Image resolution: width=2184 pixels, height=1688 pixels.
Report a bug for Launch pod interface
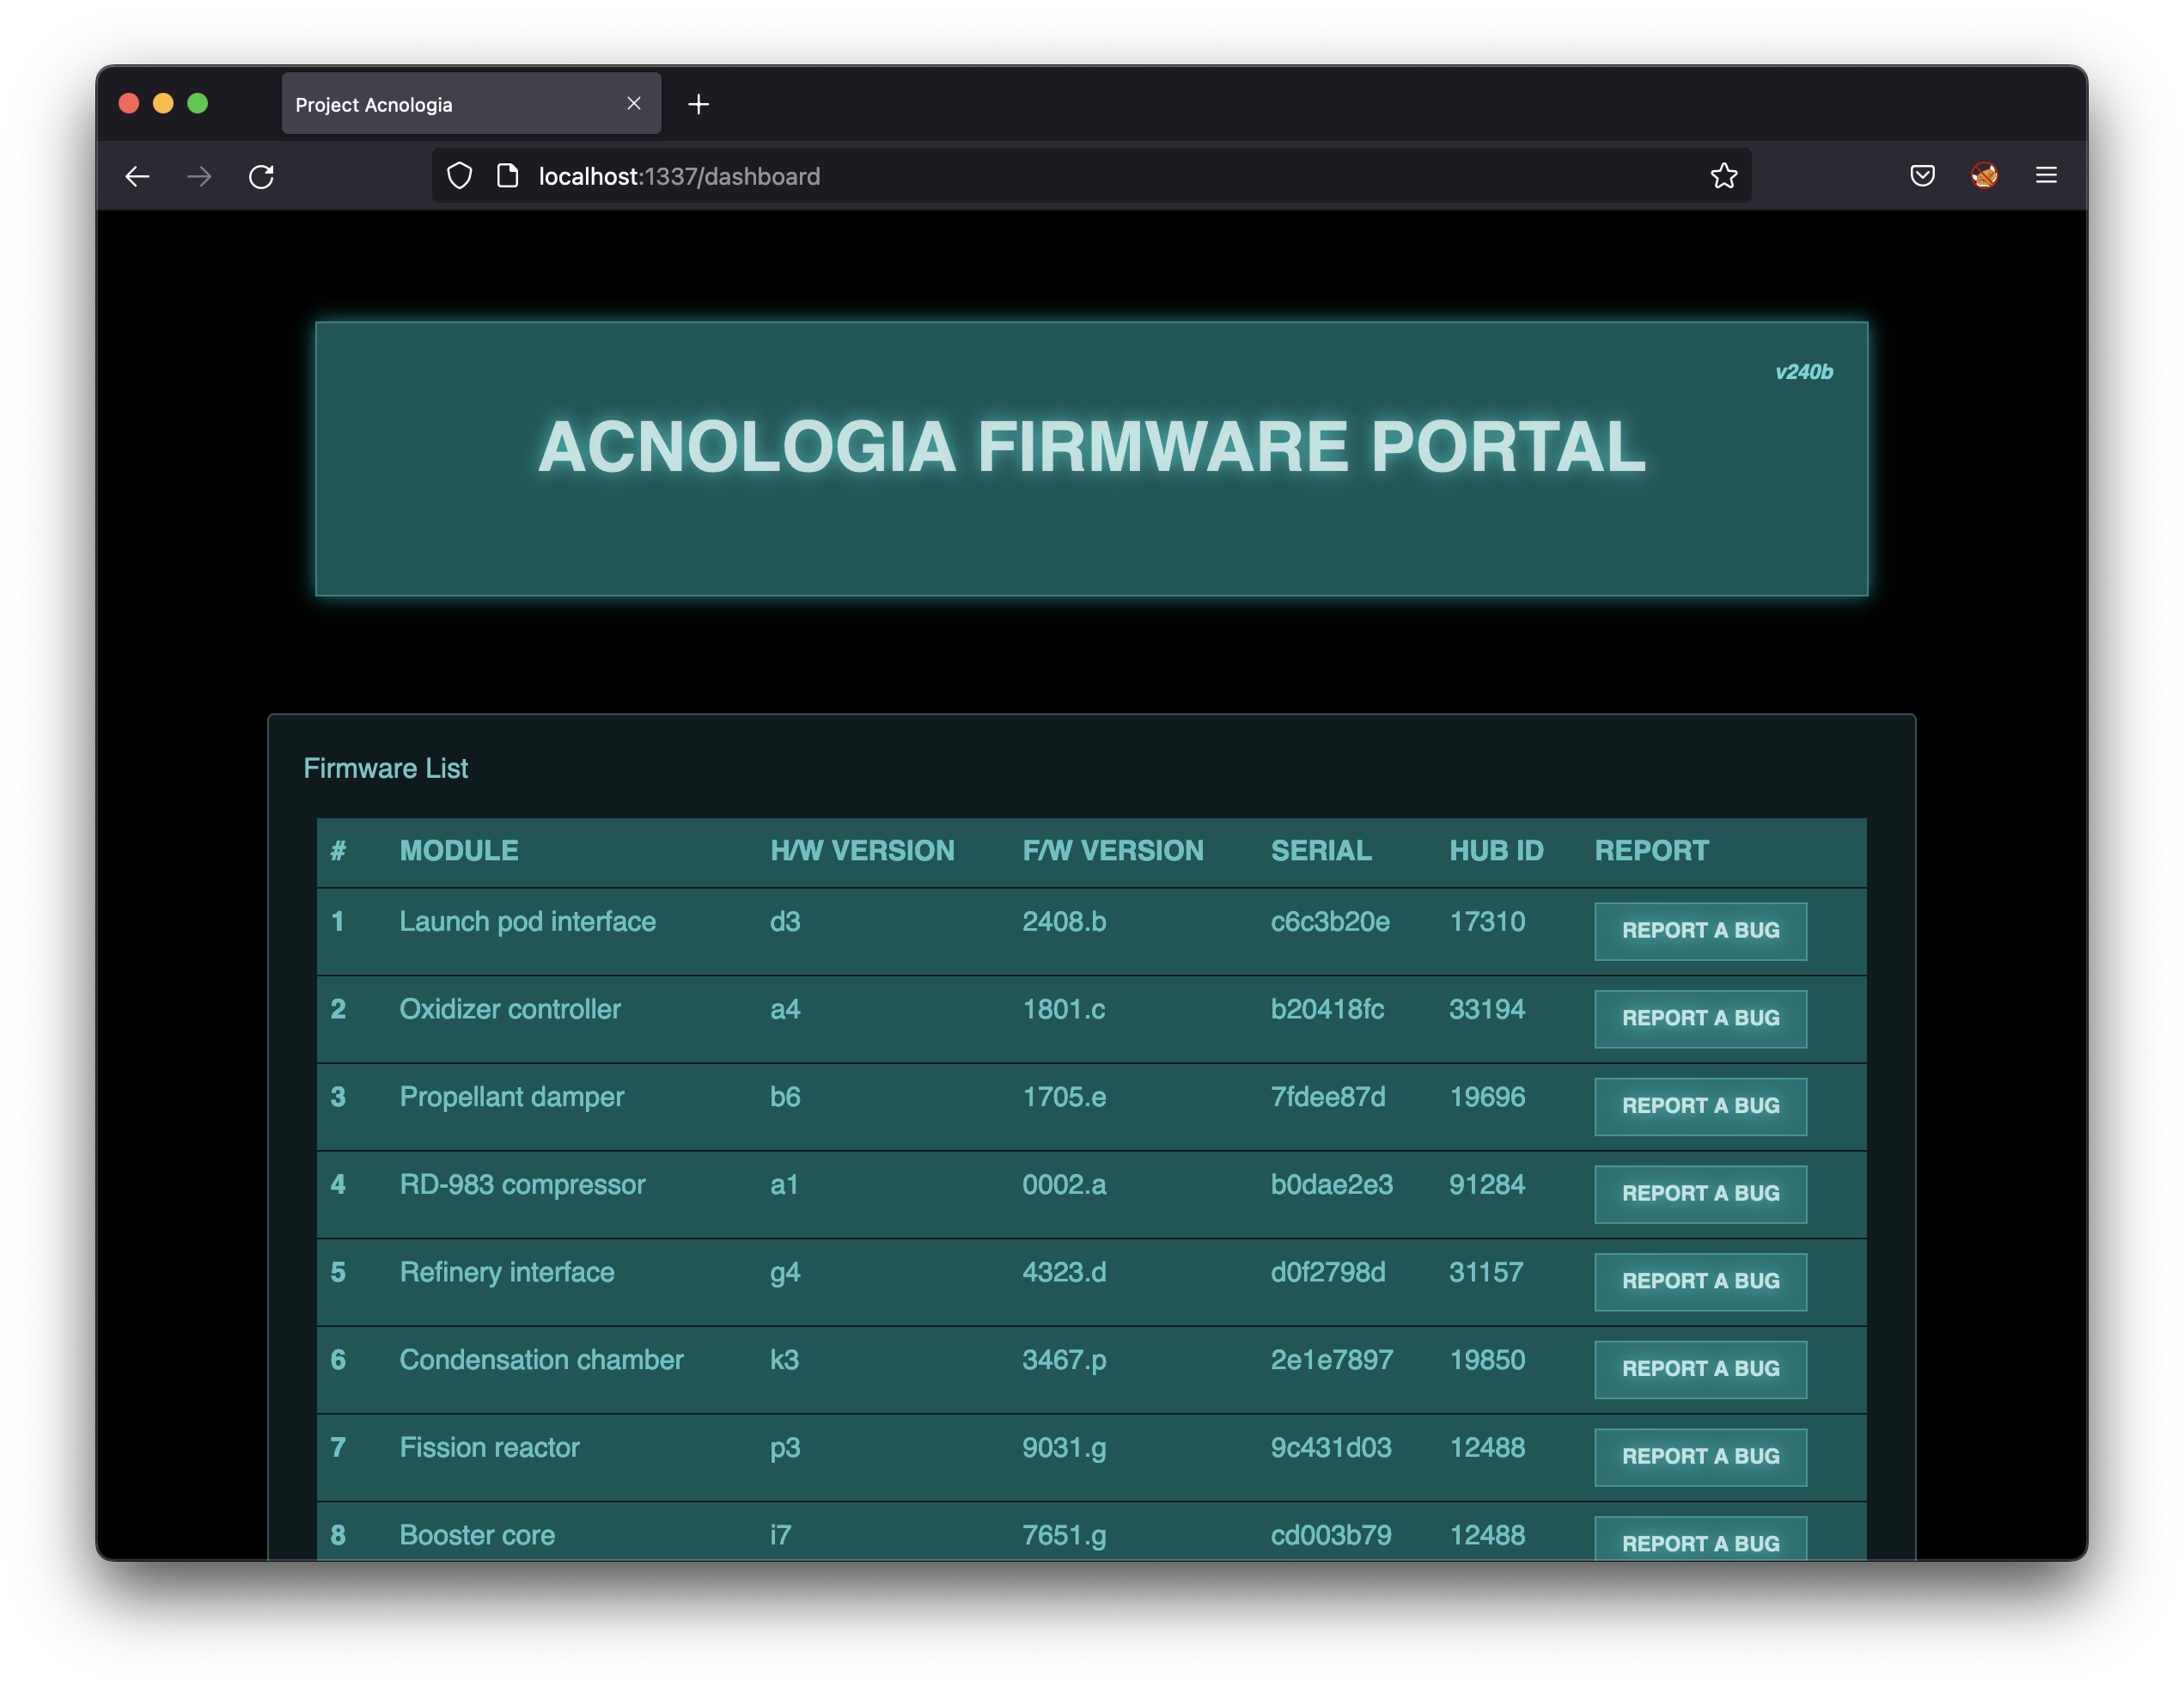click(1699, 931)
